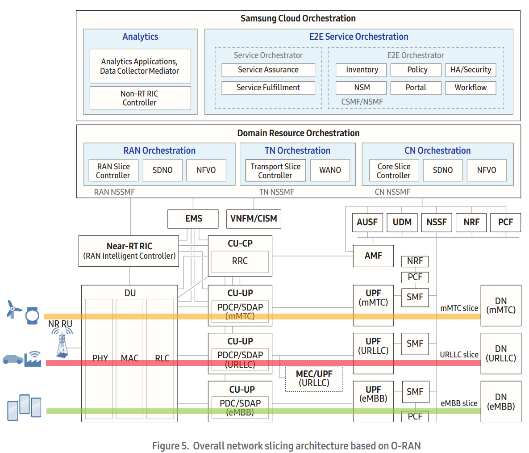Click Analytics Applications, Data Collector Mediator box
This screenshot has height=453, width=529.
(x=140, y=66)
